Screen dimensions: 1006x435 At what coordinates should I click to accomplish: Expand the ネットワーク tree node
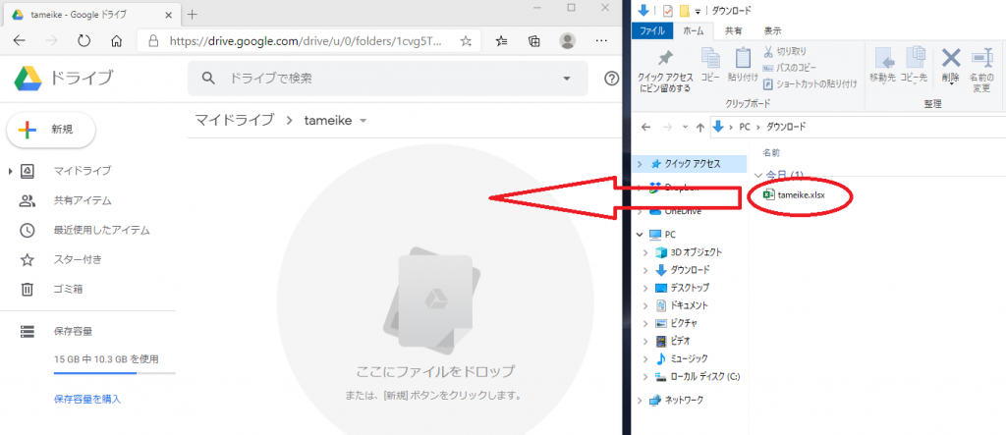point(642,400)
